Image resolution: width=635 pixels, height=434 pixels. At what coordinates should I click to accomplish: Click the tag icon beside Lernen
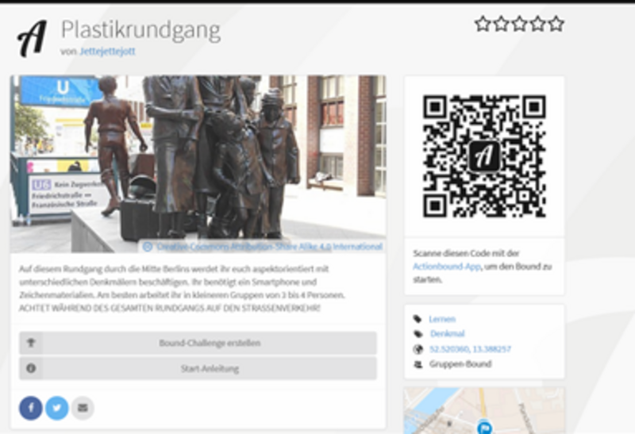pyautogui.click(x=418, y=319)
